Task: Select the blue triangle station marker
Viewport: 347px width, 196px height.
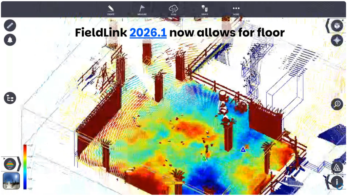Action: click(x=243, y=150)
